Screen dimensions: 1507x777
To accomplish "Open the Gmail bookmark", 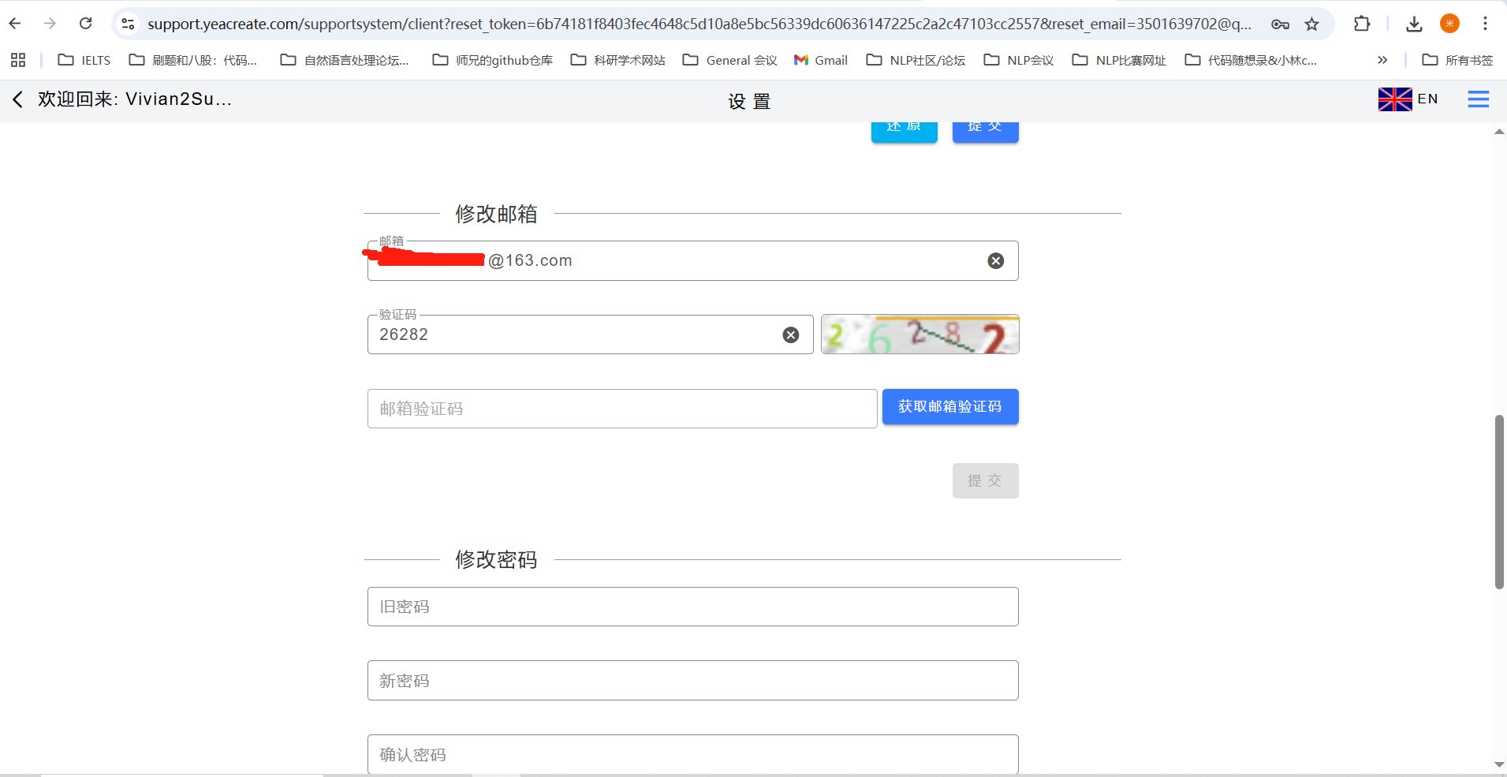I will 821,60.
